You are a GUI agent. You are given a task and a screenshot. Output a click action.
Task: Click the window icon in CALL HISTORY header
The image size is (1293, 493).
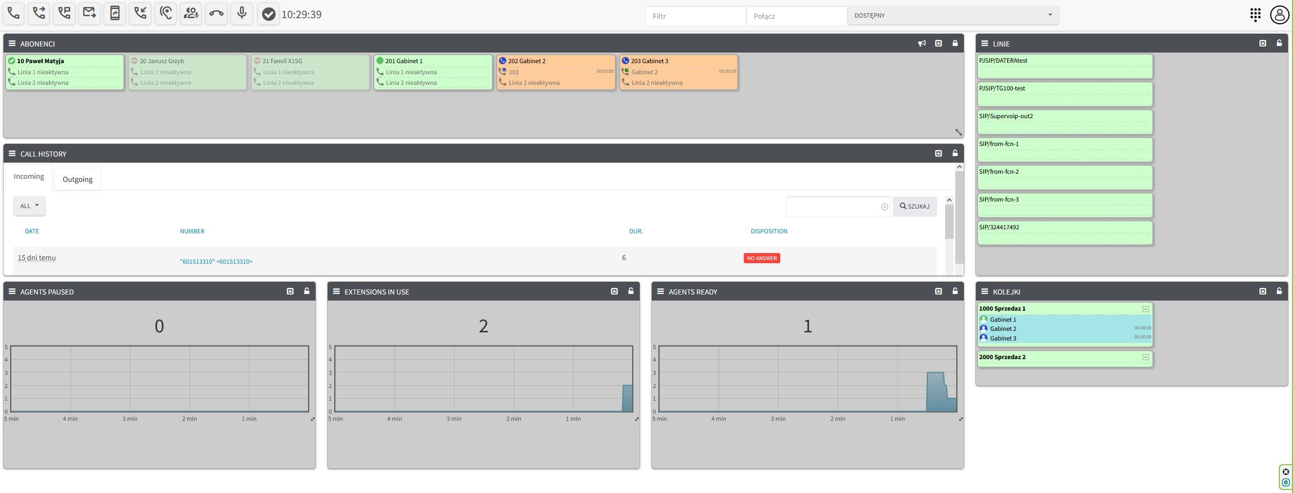tap(939, 153)
